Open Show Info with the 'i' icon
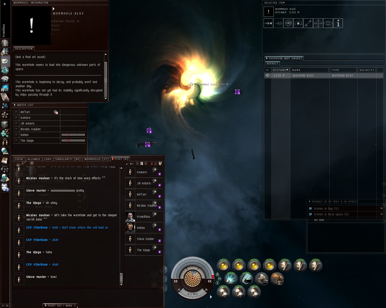 coord(338,23)
